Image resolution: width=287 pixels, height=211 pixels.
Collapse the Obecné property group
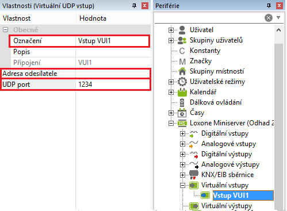click(6, 30)
